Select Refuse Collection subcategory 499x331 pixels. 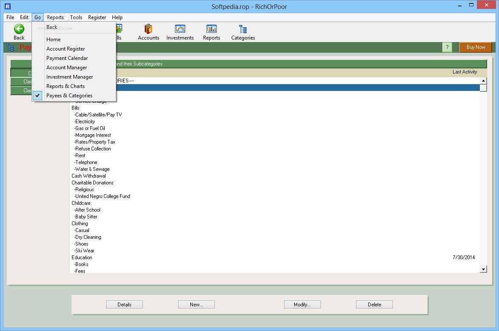(x=92, y=149)
